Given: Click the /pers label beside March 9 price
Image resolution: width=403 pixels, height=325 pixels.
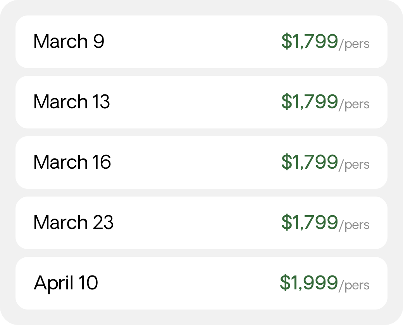Looking at the screenshot, I should click(x=354, y=44).
